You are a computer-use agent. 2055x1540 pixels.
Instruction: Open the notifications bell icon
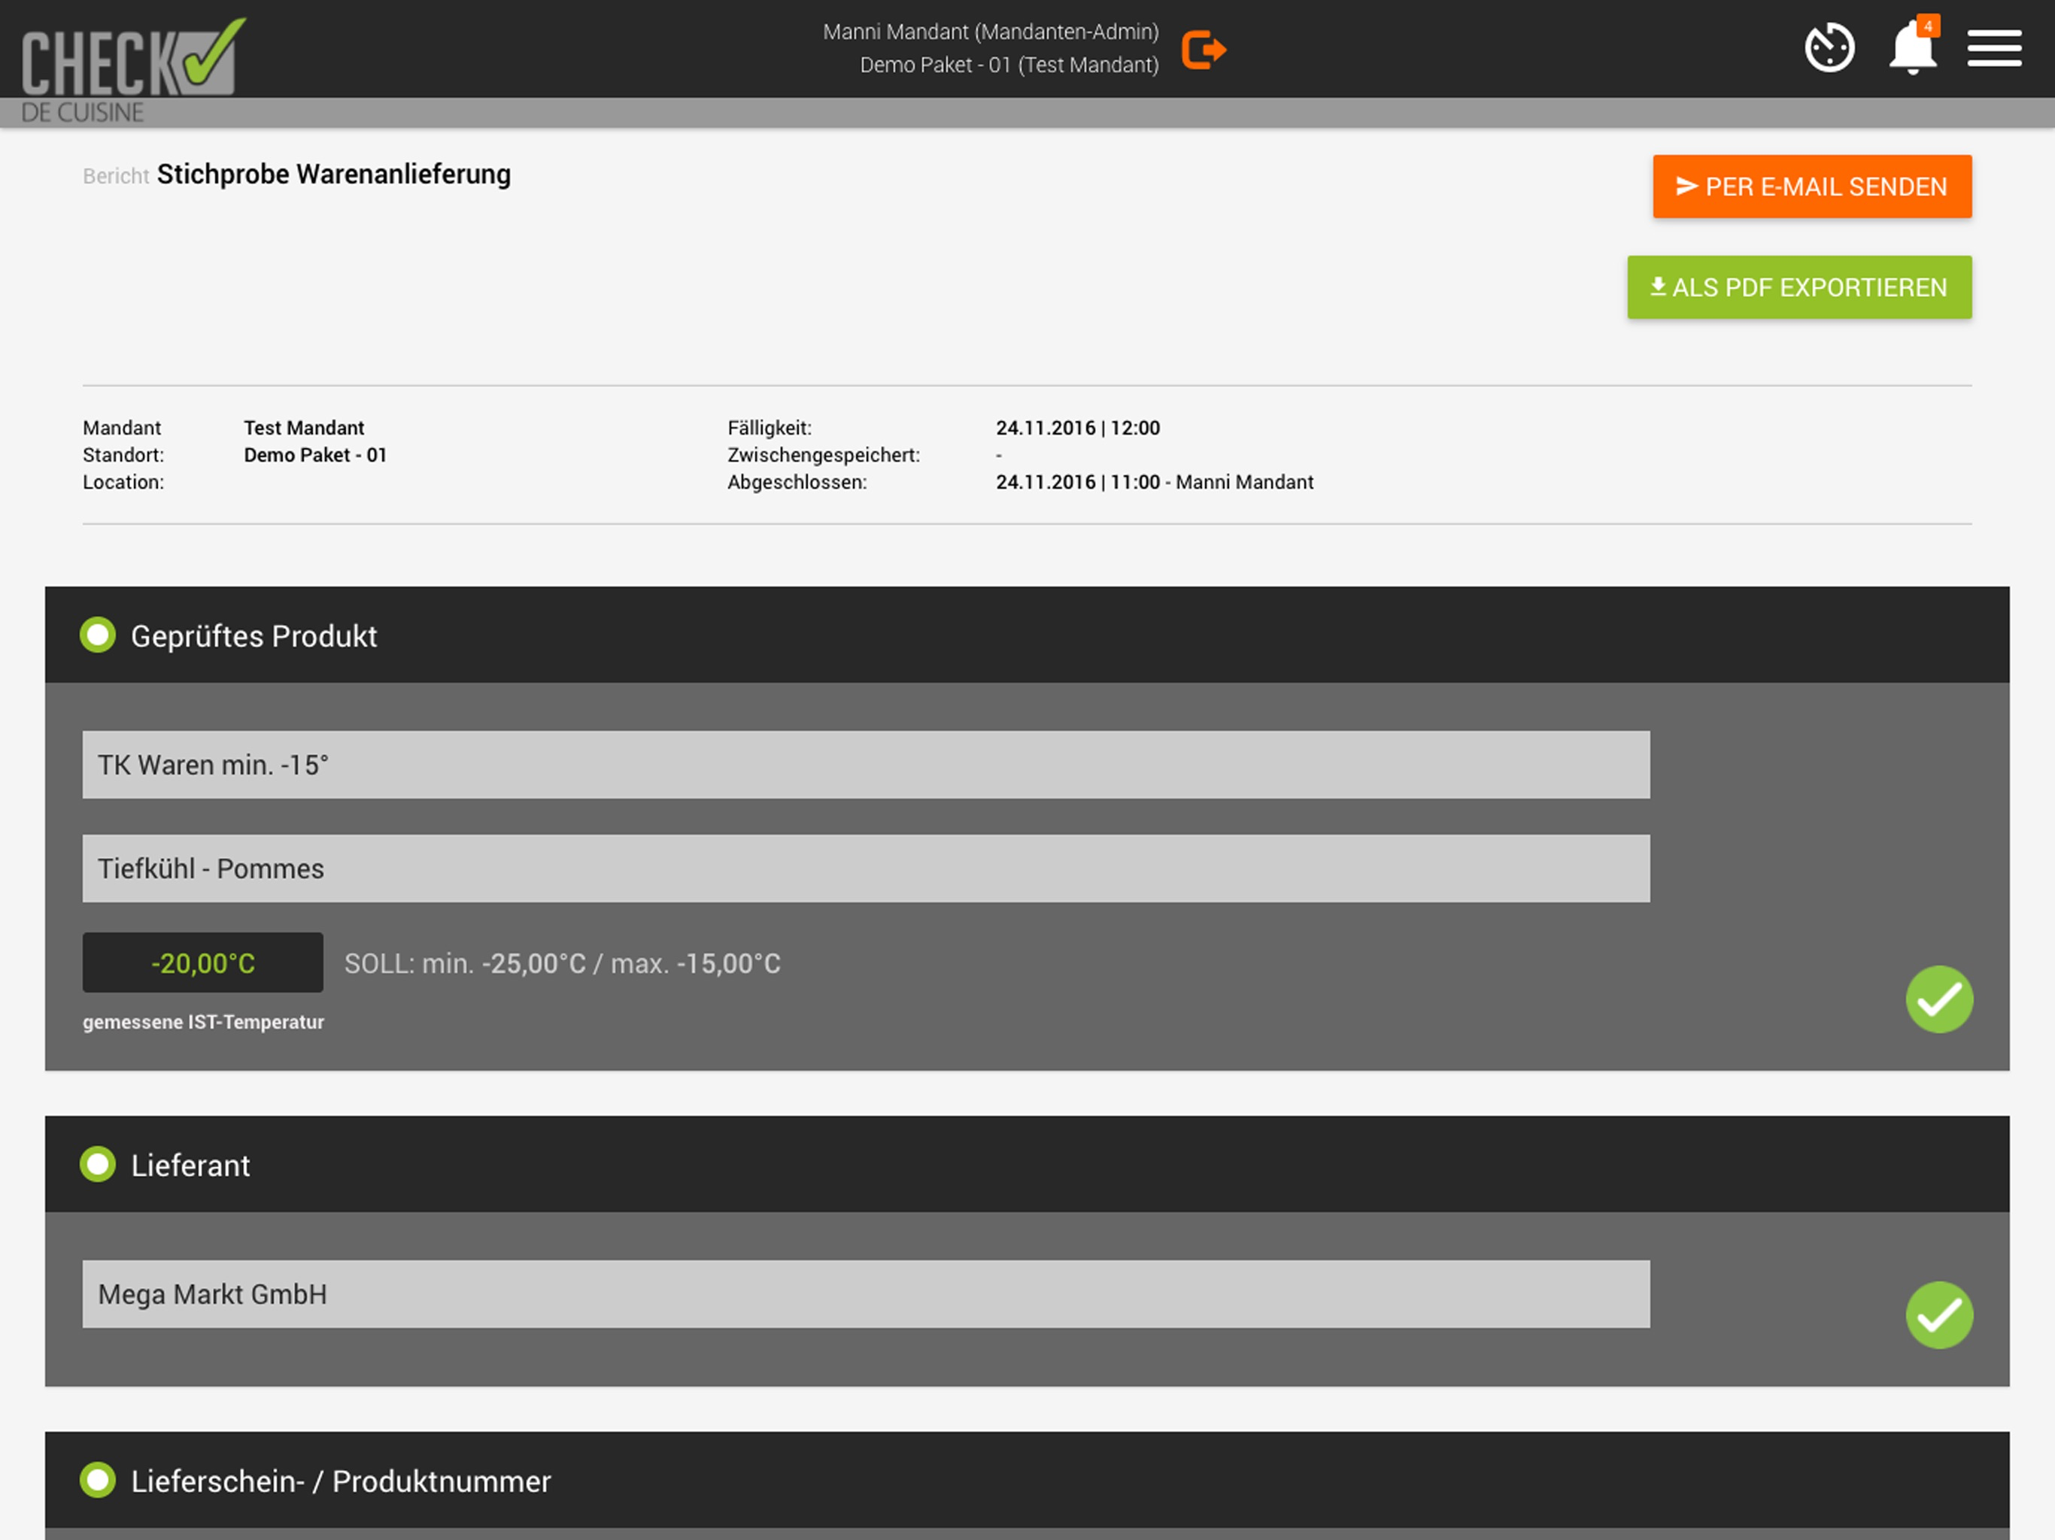click(1912, 48)
